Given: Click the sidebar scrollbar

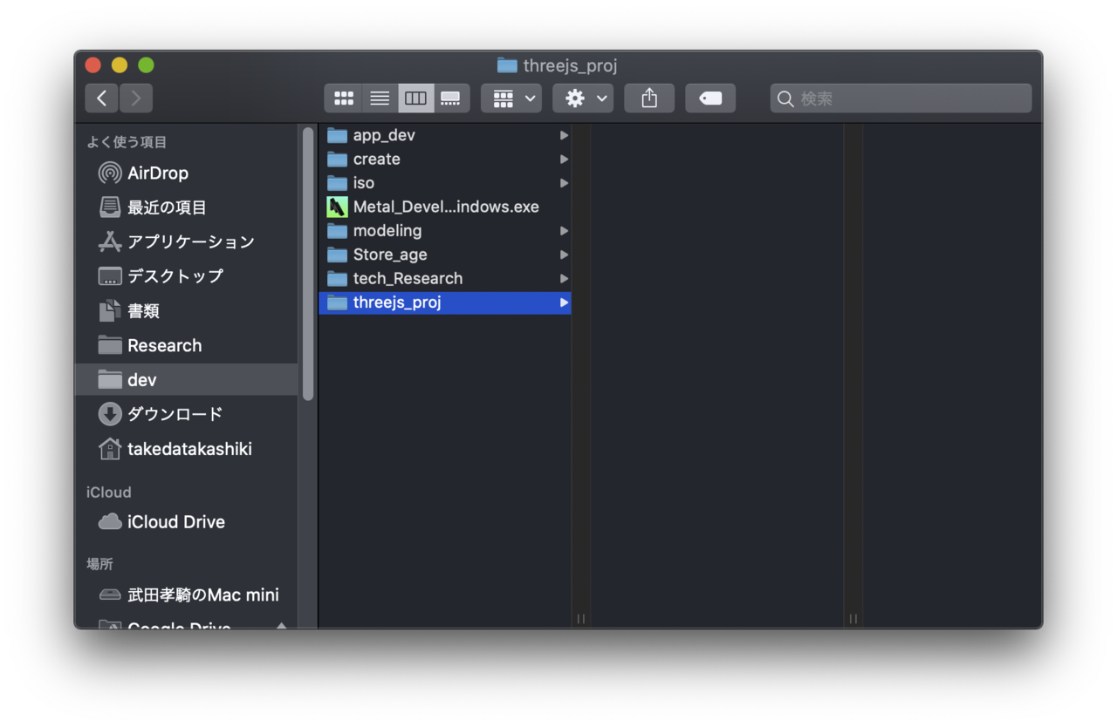Looking at the screenshot, I should 308,264.
